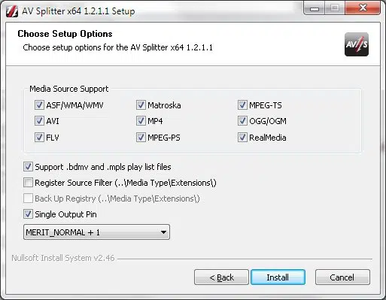Viewport: 386px width, 300px height.
Task: Click the AV Splitter title bar icon
Action: [12, 11]
